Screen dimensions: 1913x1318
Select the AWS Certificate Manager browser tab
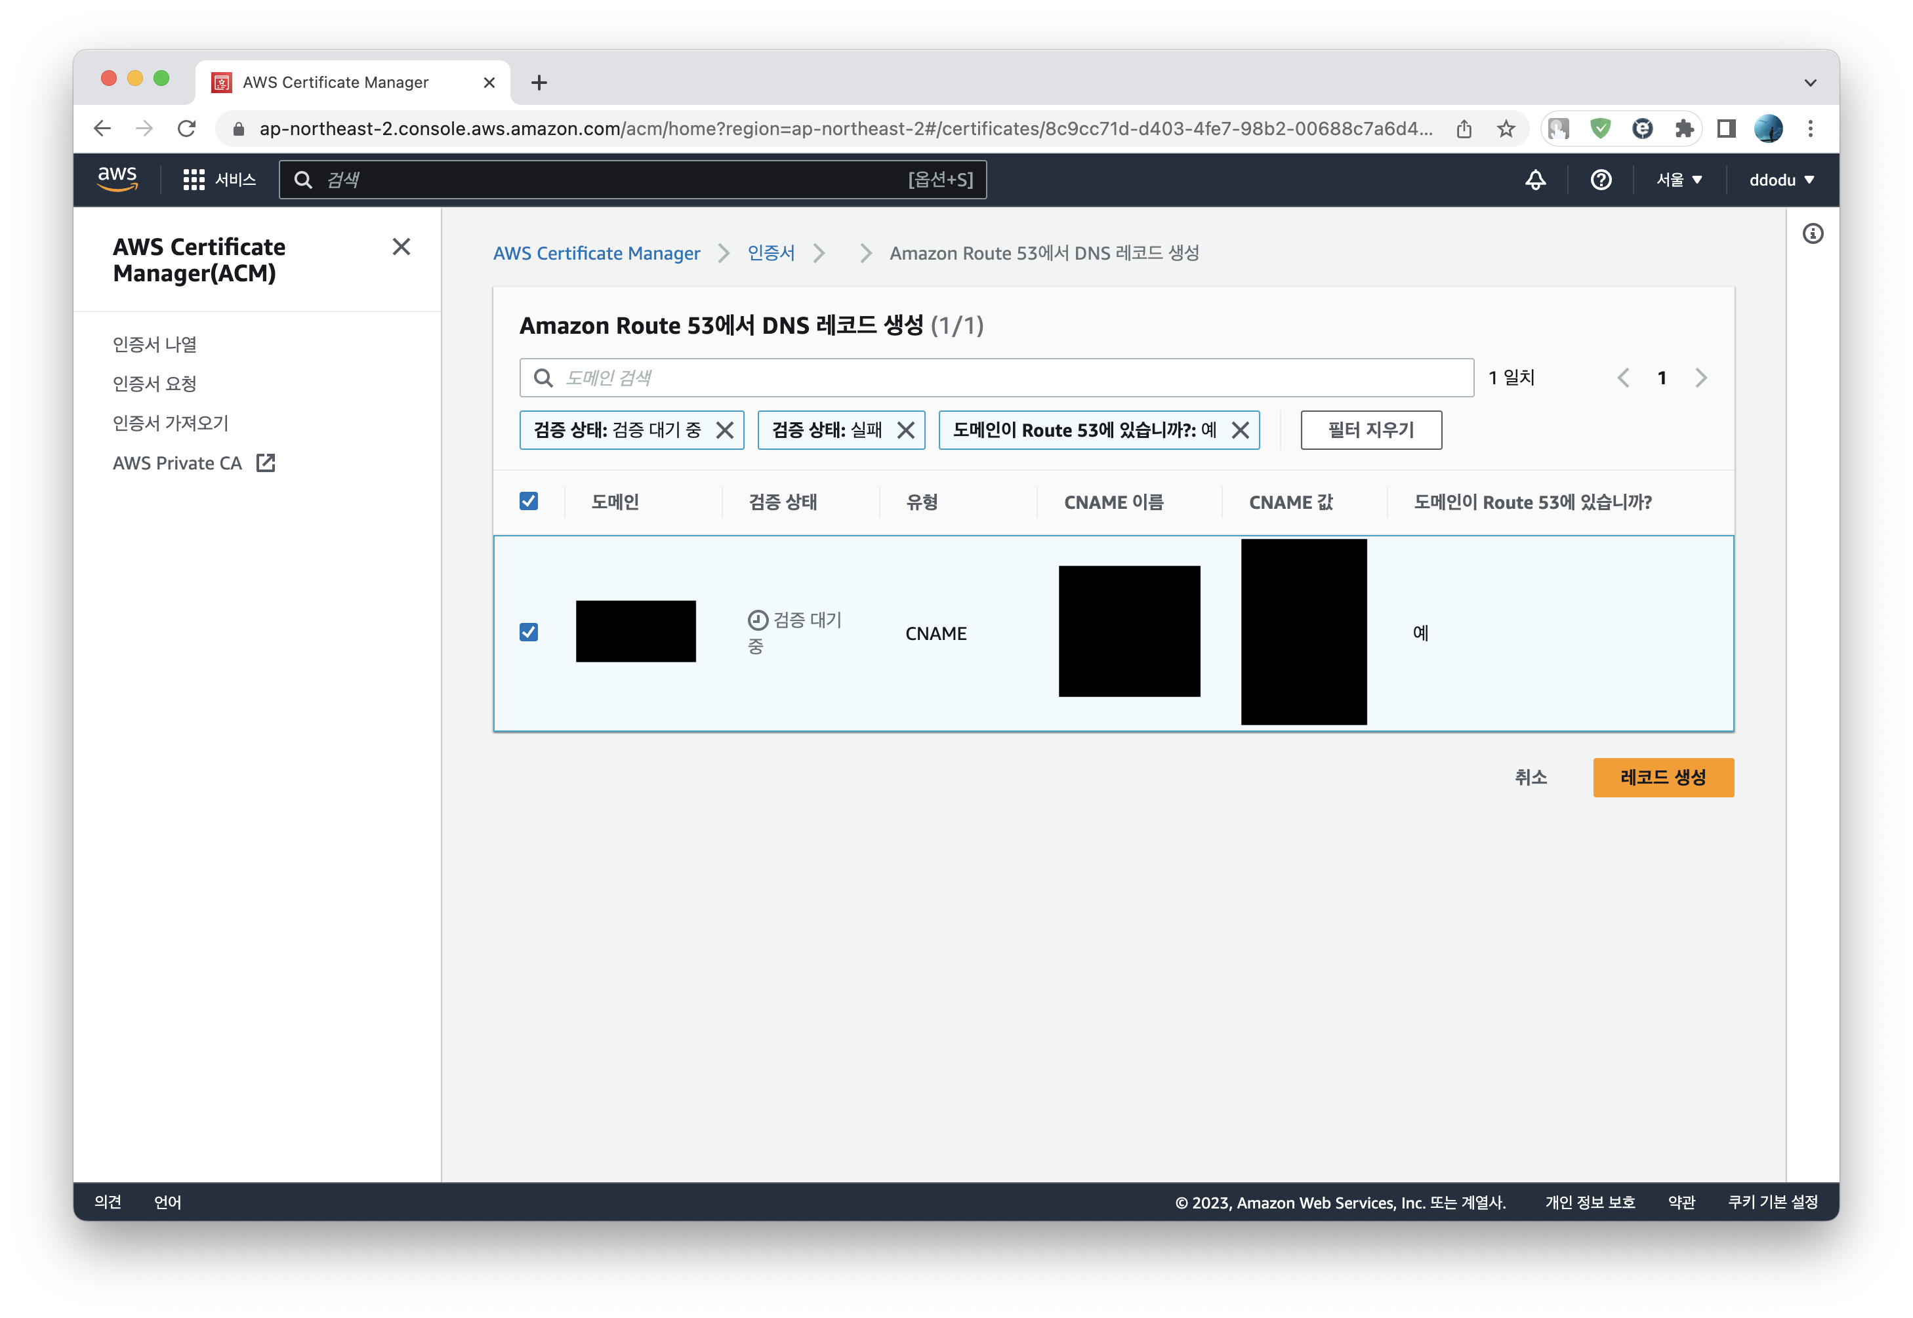tap(353, 82)
